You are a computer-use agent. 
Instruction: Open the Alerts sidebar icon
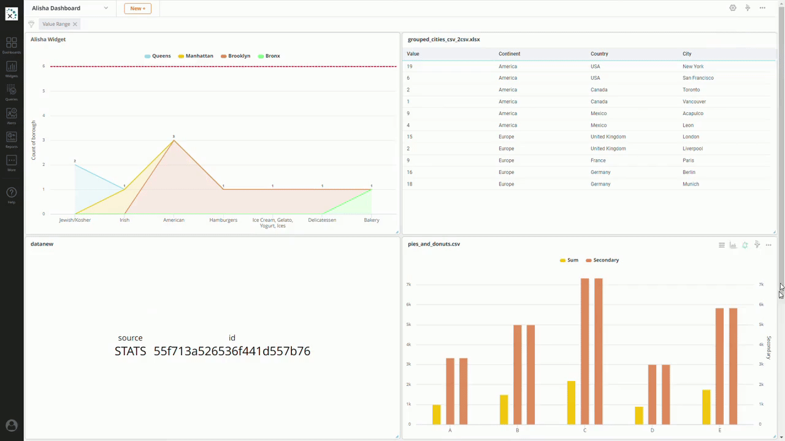click(x=11, y=115)
